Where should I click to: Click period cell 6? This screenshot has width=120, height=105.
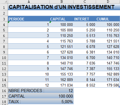pos(29,52)
